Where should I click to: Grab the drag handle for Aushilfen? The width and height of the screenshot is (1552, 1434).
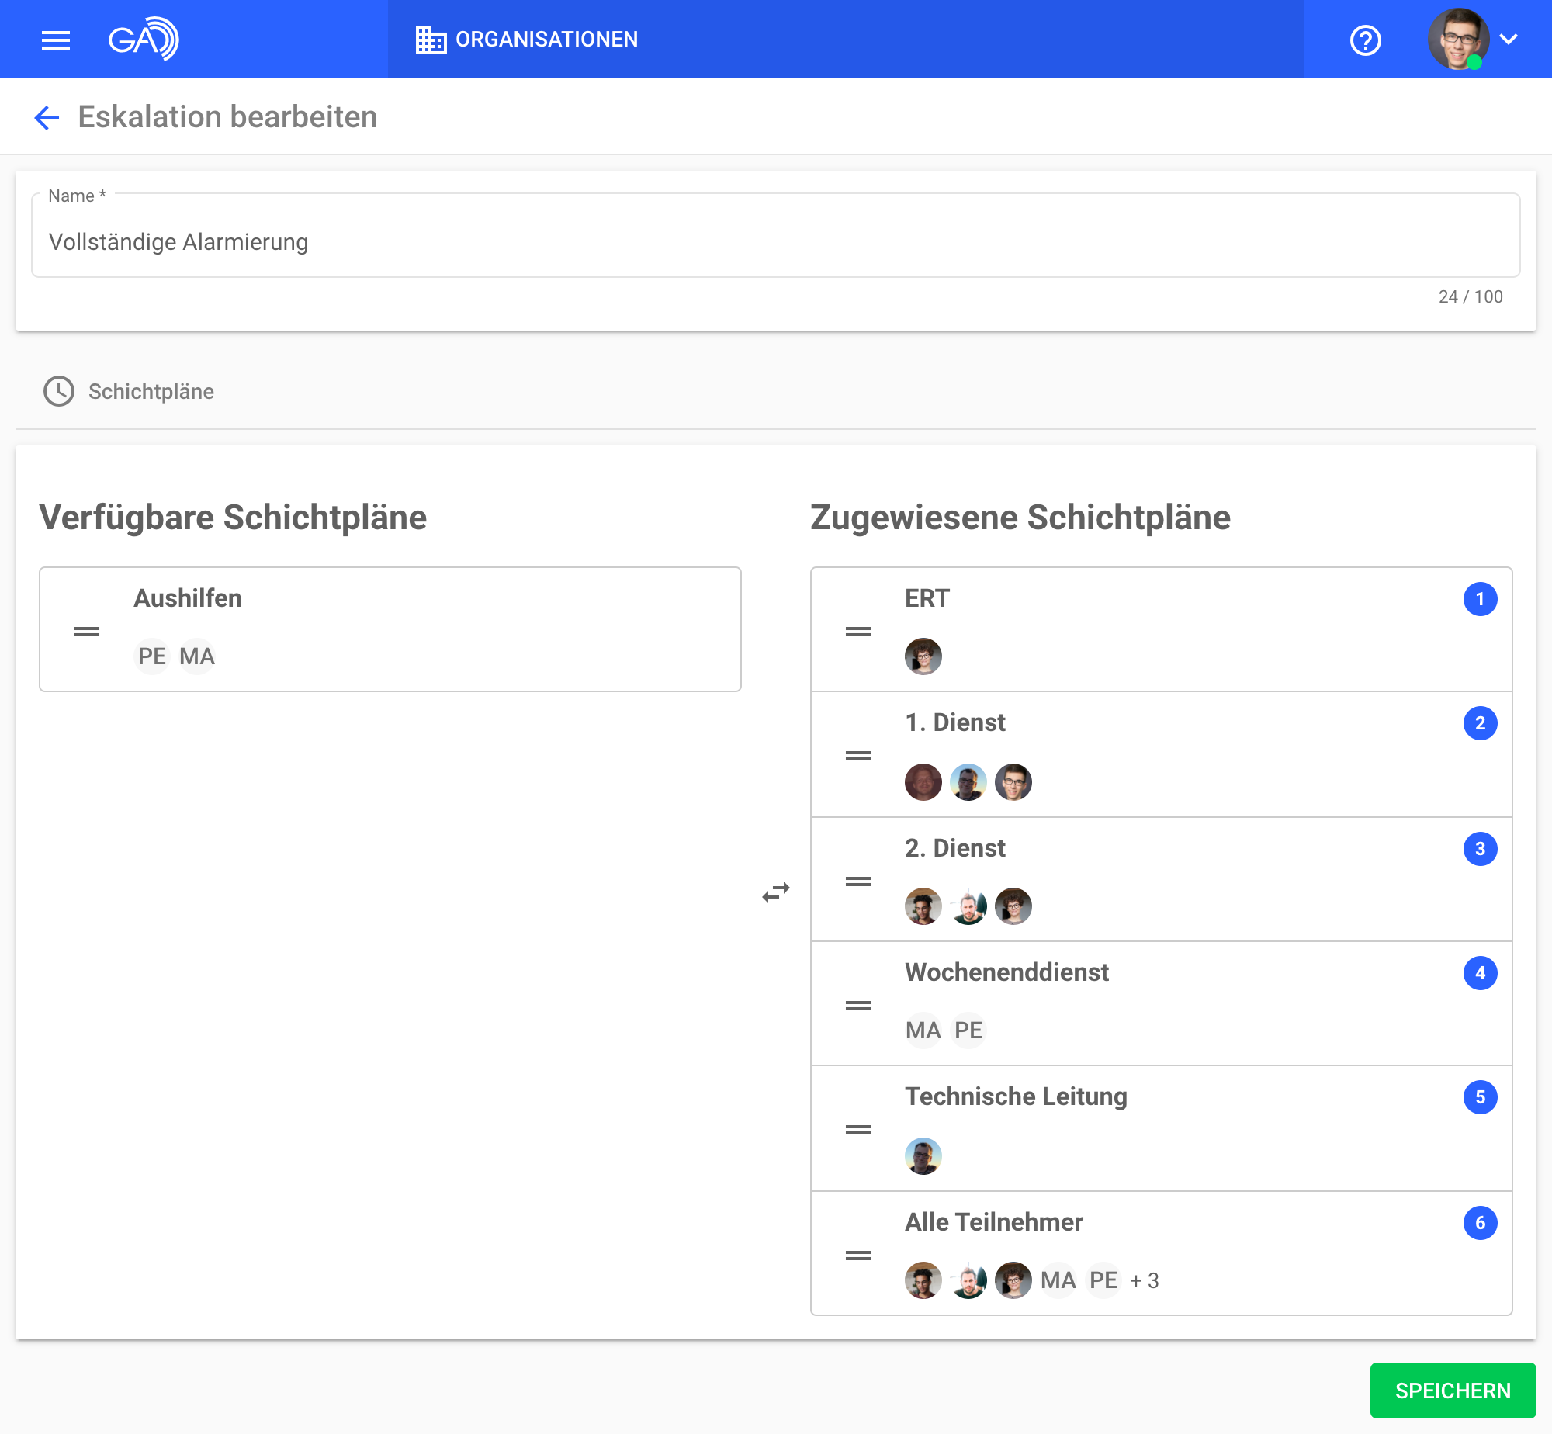pyautogui.click(x=87, y=632)
